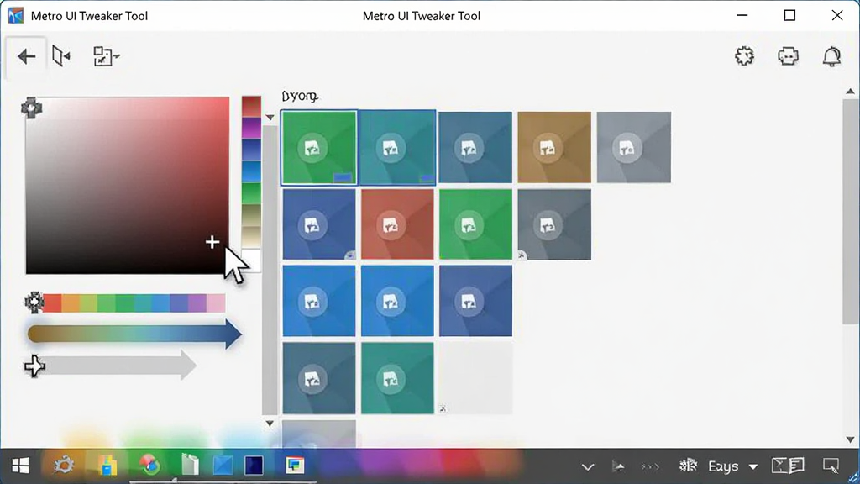Viewport: 860px width, 484px height.
Task: Select the tan brown tile
Action: click(554, 148)
